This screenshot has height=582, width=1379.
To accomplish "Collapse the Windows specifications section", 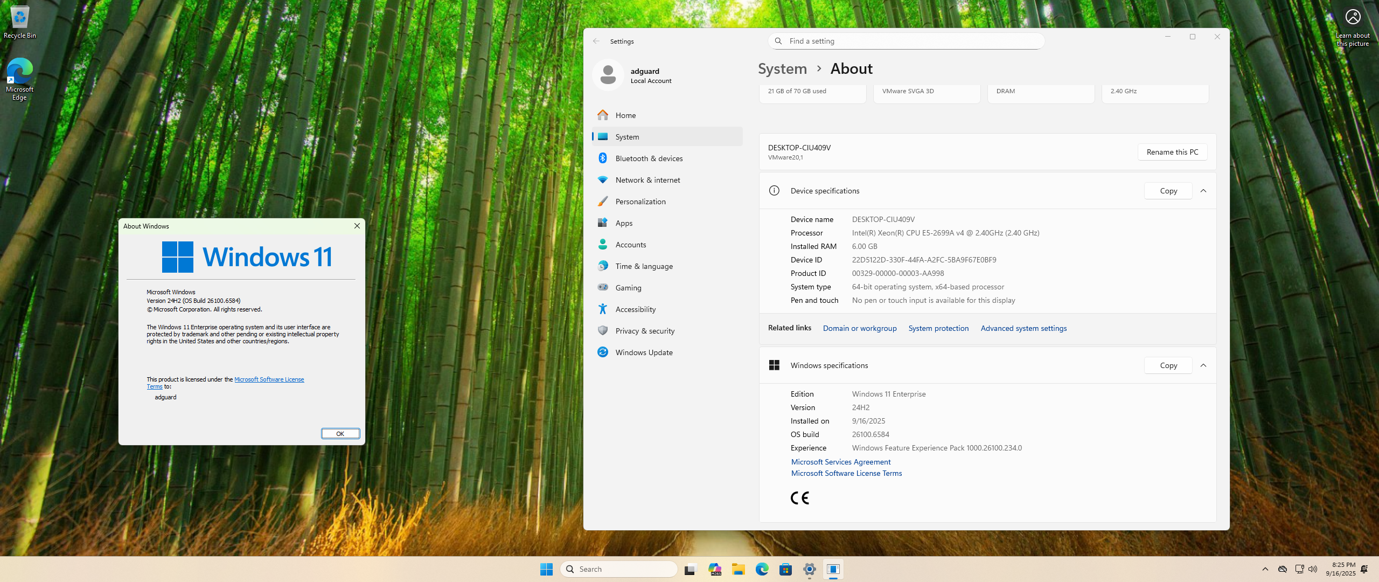I will (1203, 365).
